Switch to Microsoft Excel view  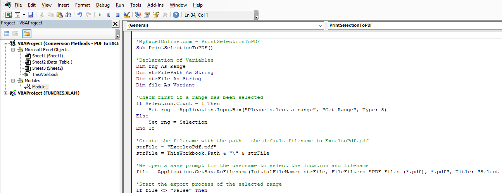click(x=8, y=15)
